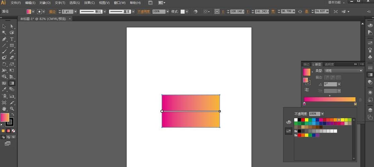Select the Column Graph tool
The image size is (374, 167).
coord(12,96)
